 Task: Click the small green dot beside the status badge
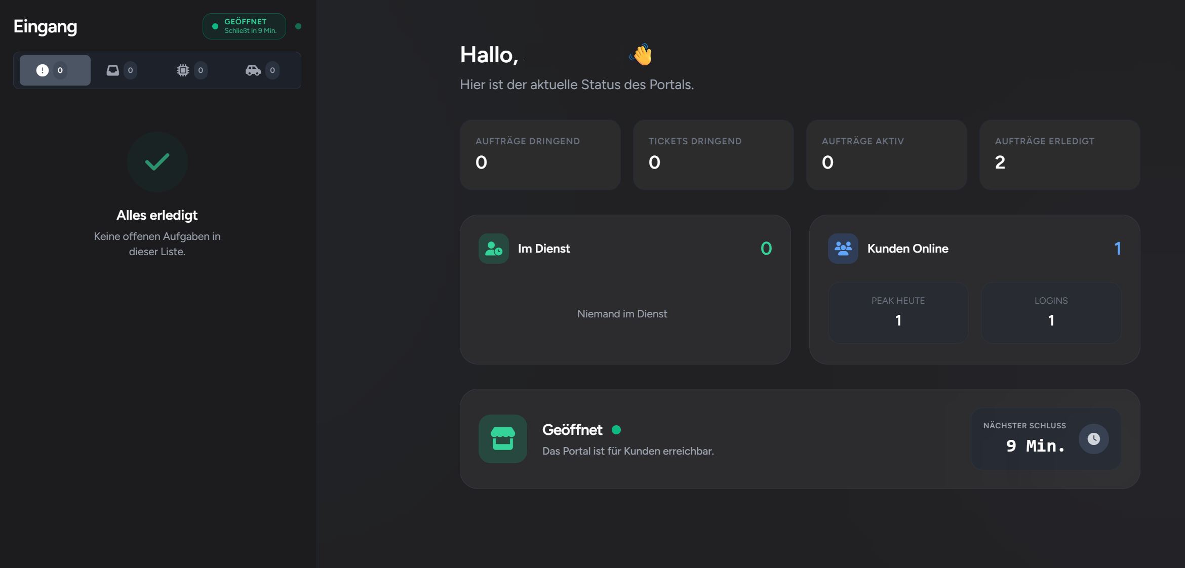point(298,26)
